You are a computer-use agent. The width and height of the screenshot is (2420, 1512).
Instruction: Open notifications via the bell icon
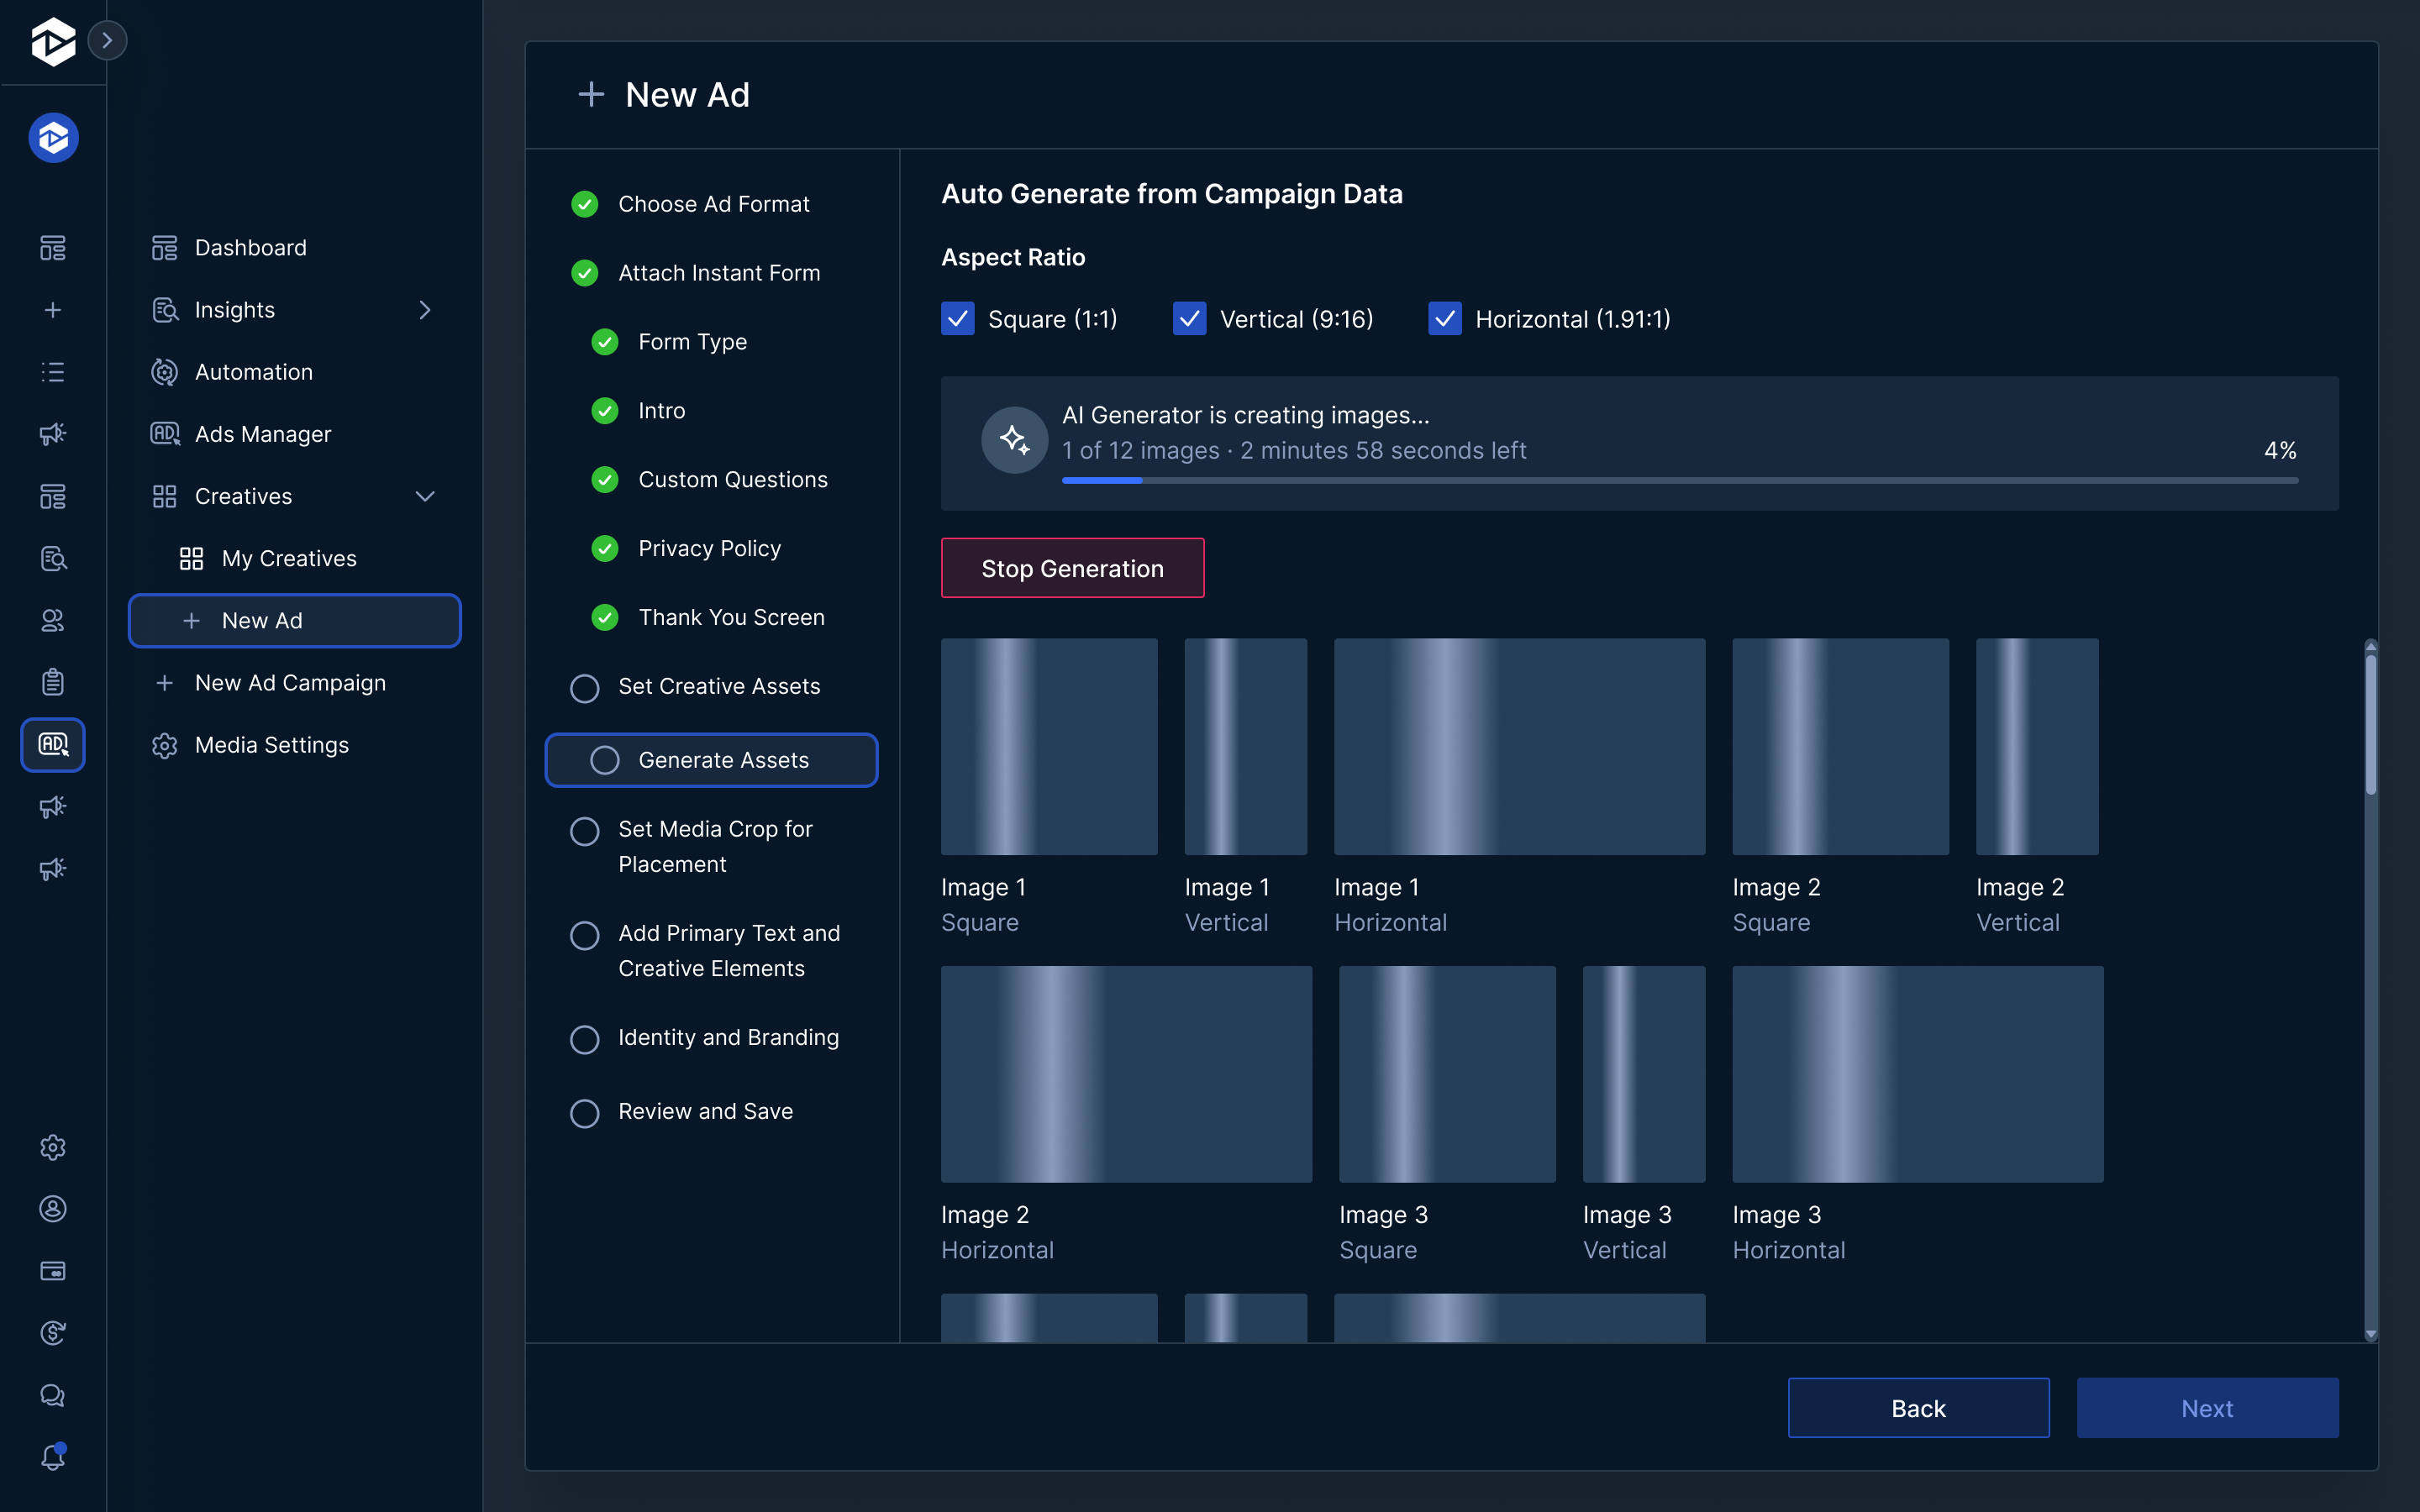52,1456
